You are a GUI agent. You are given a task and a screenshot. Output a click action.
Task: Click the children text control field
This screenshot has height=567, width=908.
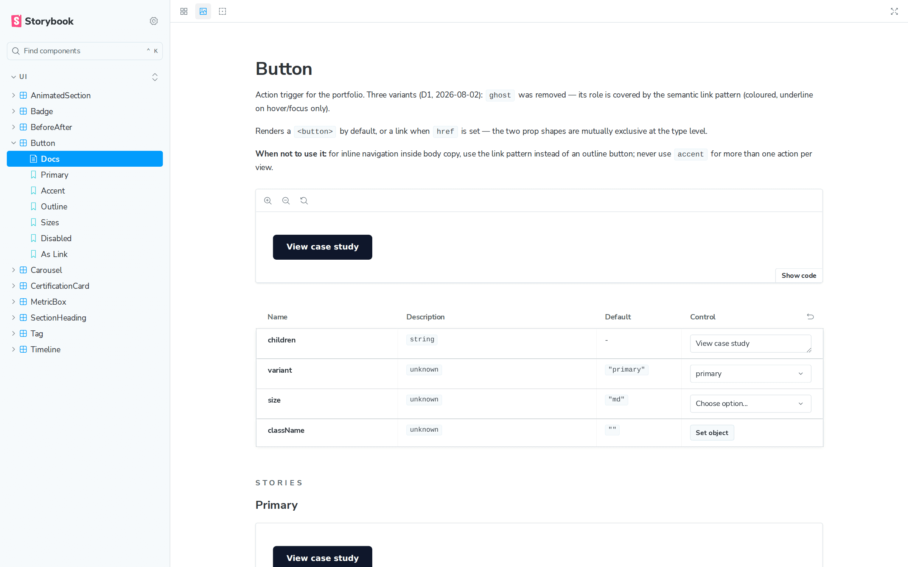pyautogui.click(x=751, y=343)
